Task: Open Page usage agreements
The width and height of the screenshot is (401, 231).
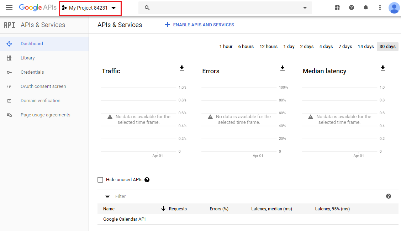Action: pos(44,115)
